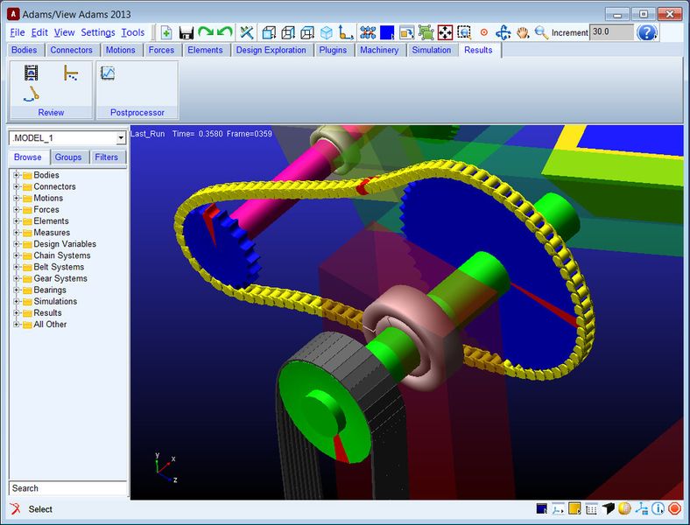The width and height of the screenshot is (690, 525).
Task: Open the Animation Controls filmstrip icon
Action: [x=32, y=73]
